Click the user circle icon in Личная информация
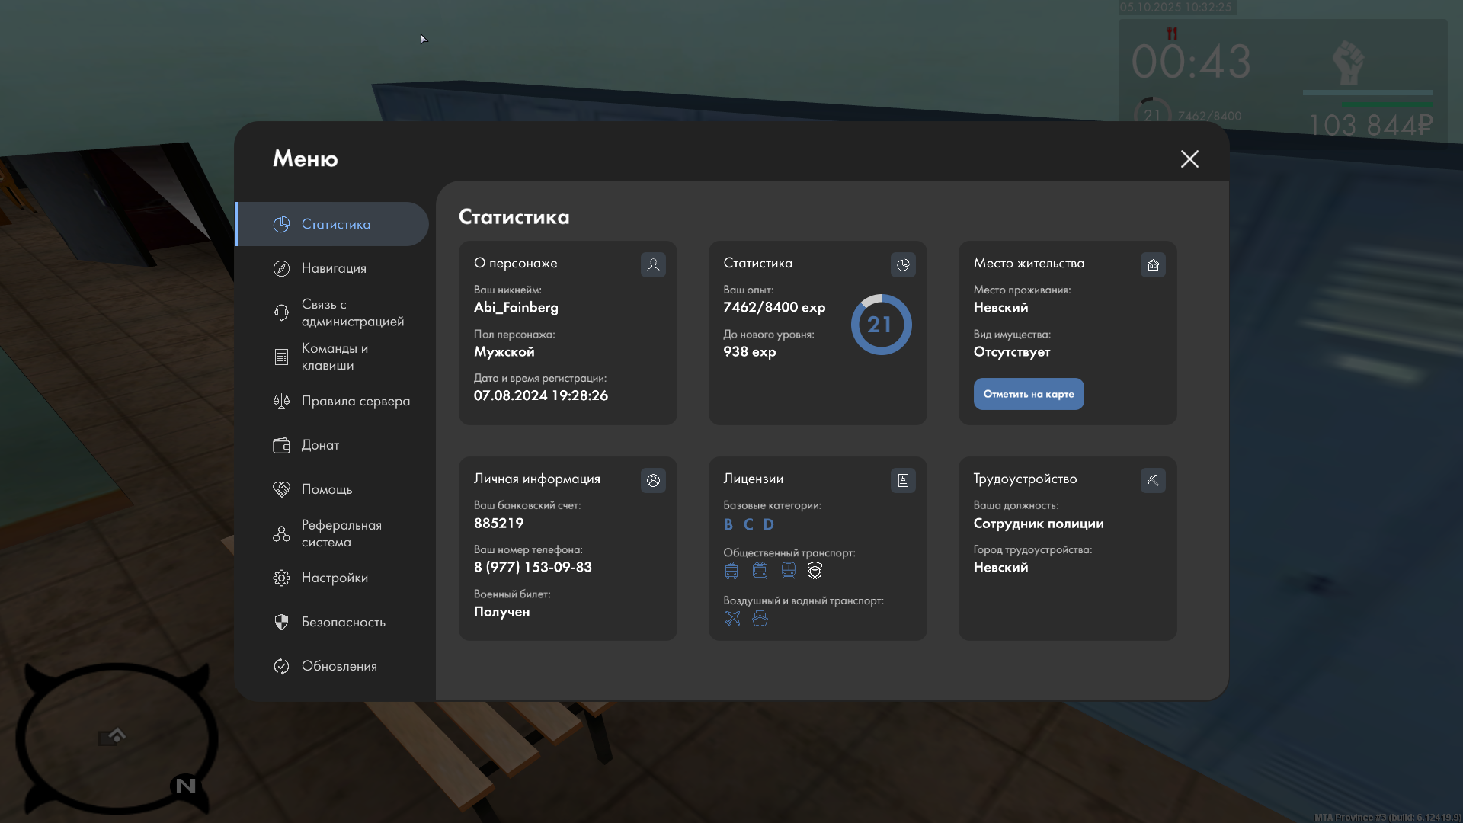1463x823 pixels. [653, 480]
